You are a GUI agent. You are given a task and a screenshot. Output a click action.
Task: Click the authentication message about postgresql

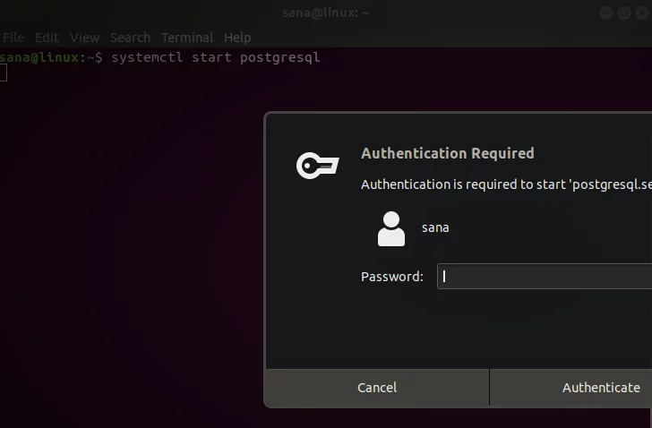[x=506, y=184]
